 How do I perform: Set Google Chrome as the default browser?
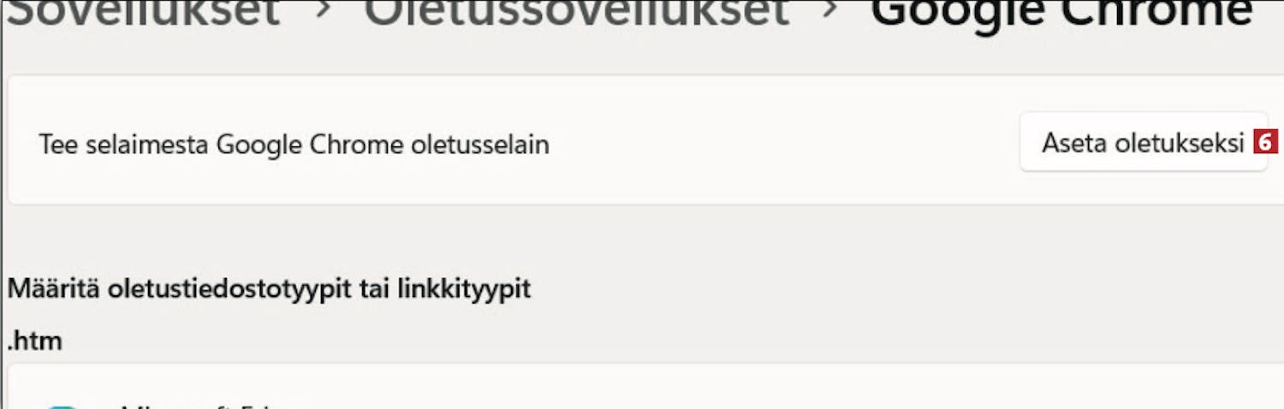(x=1143, y=143)
